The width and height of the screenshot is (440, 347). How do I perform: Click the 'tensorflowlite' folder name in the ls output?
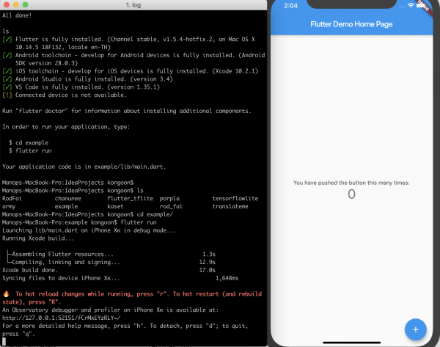[x=235, y=199]
